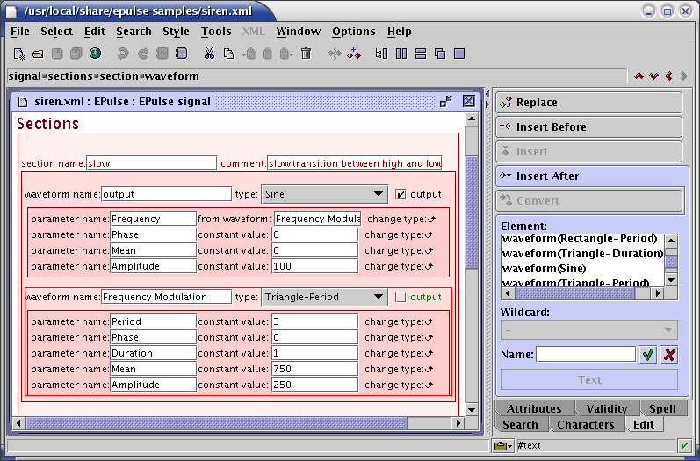Open the File menu
Screen dimensions: 700x461
20,32
